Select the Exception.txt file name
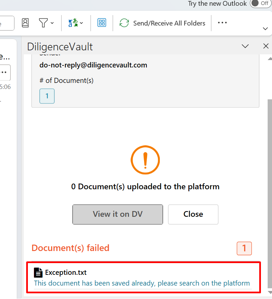Viewport: 272px width, 299px height. point(66,272)
